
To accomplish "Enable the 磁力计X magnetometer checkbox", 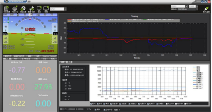I will [x=167, y=104].
